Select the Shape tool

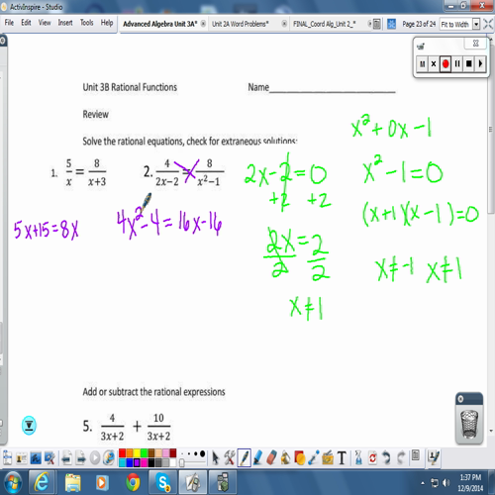click(x=300, y=457)
